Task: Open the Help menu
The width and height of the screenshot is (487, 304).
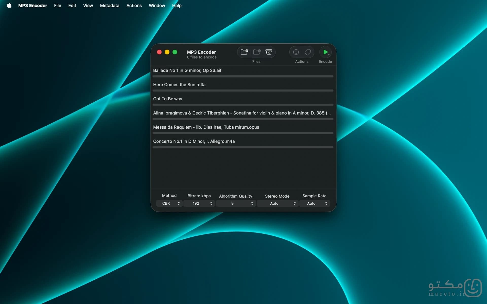Action: (x=177, y=5)
